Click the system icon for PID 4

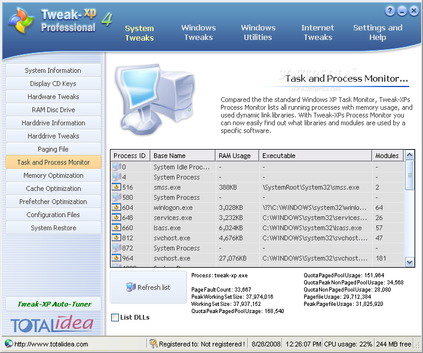[117, 177]
